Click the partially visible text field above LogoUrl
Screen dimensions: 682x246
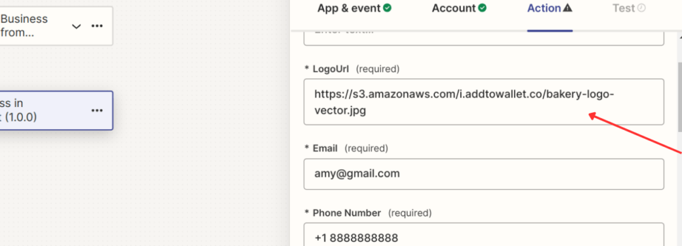[x=484, y=38]
